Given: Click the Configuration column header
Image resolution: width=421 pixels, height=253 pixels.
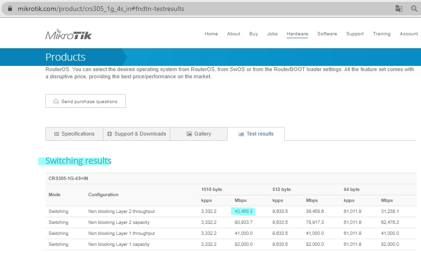Looking at the screenshot, I should pyautogui.click(x=103, y=195).
